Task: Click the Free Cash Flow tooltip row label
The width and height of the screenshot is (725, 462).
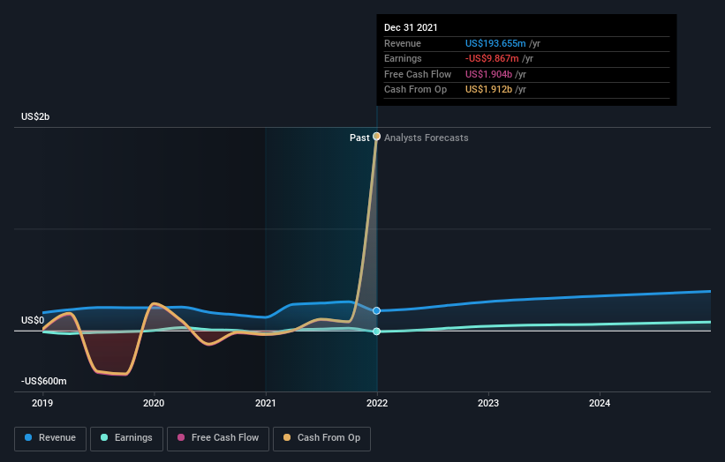Action: coord(418,74)
